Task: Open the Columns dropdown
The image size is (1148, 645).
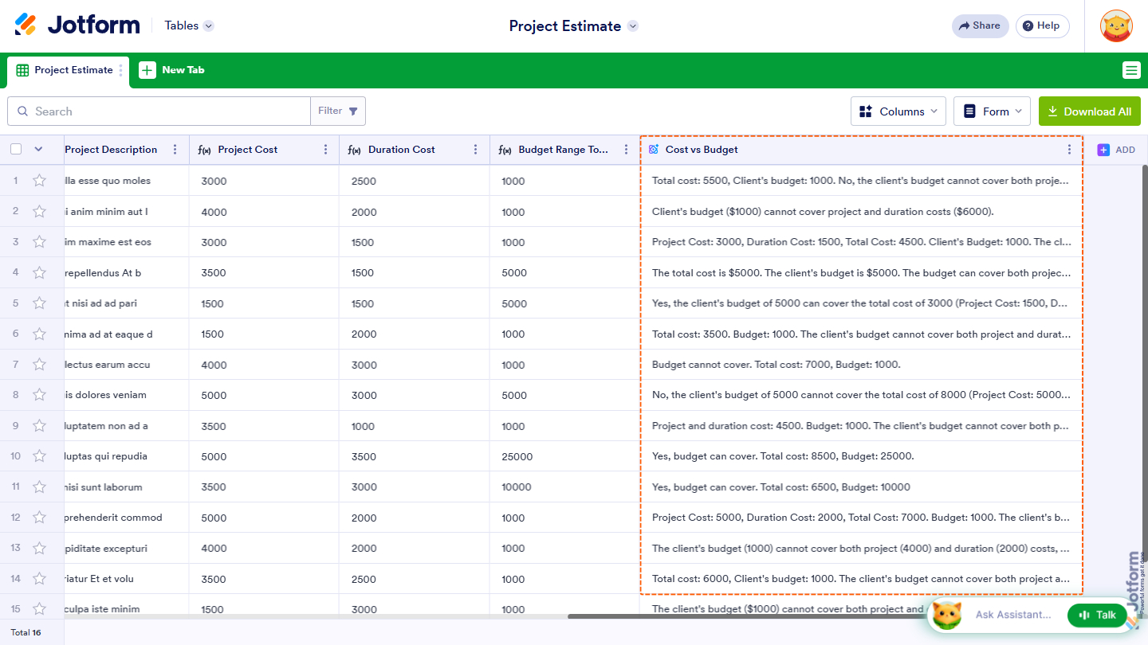Action: [898, 111]
